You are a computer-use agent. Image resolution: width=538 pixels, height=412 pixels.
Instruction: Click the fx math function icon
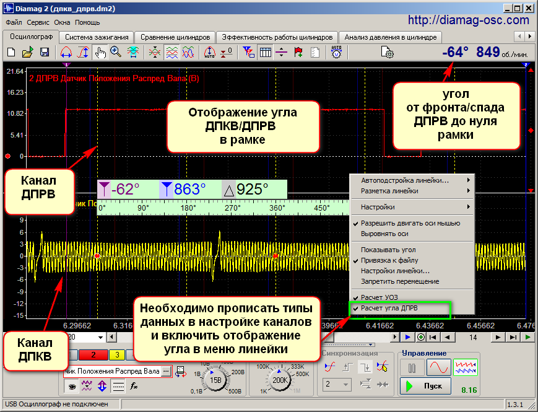134,386
